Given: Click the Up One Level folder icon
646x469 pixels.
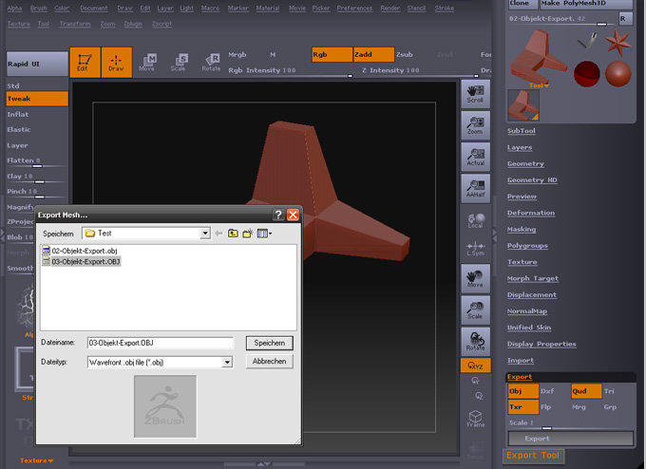Looking at the screenshot, I should [233, 233].
